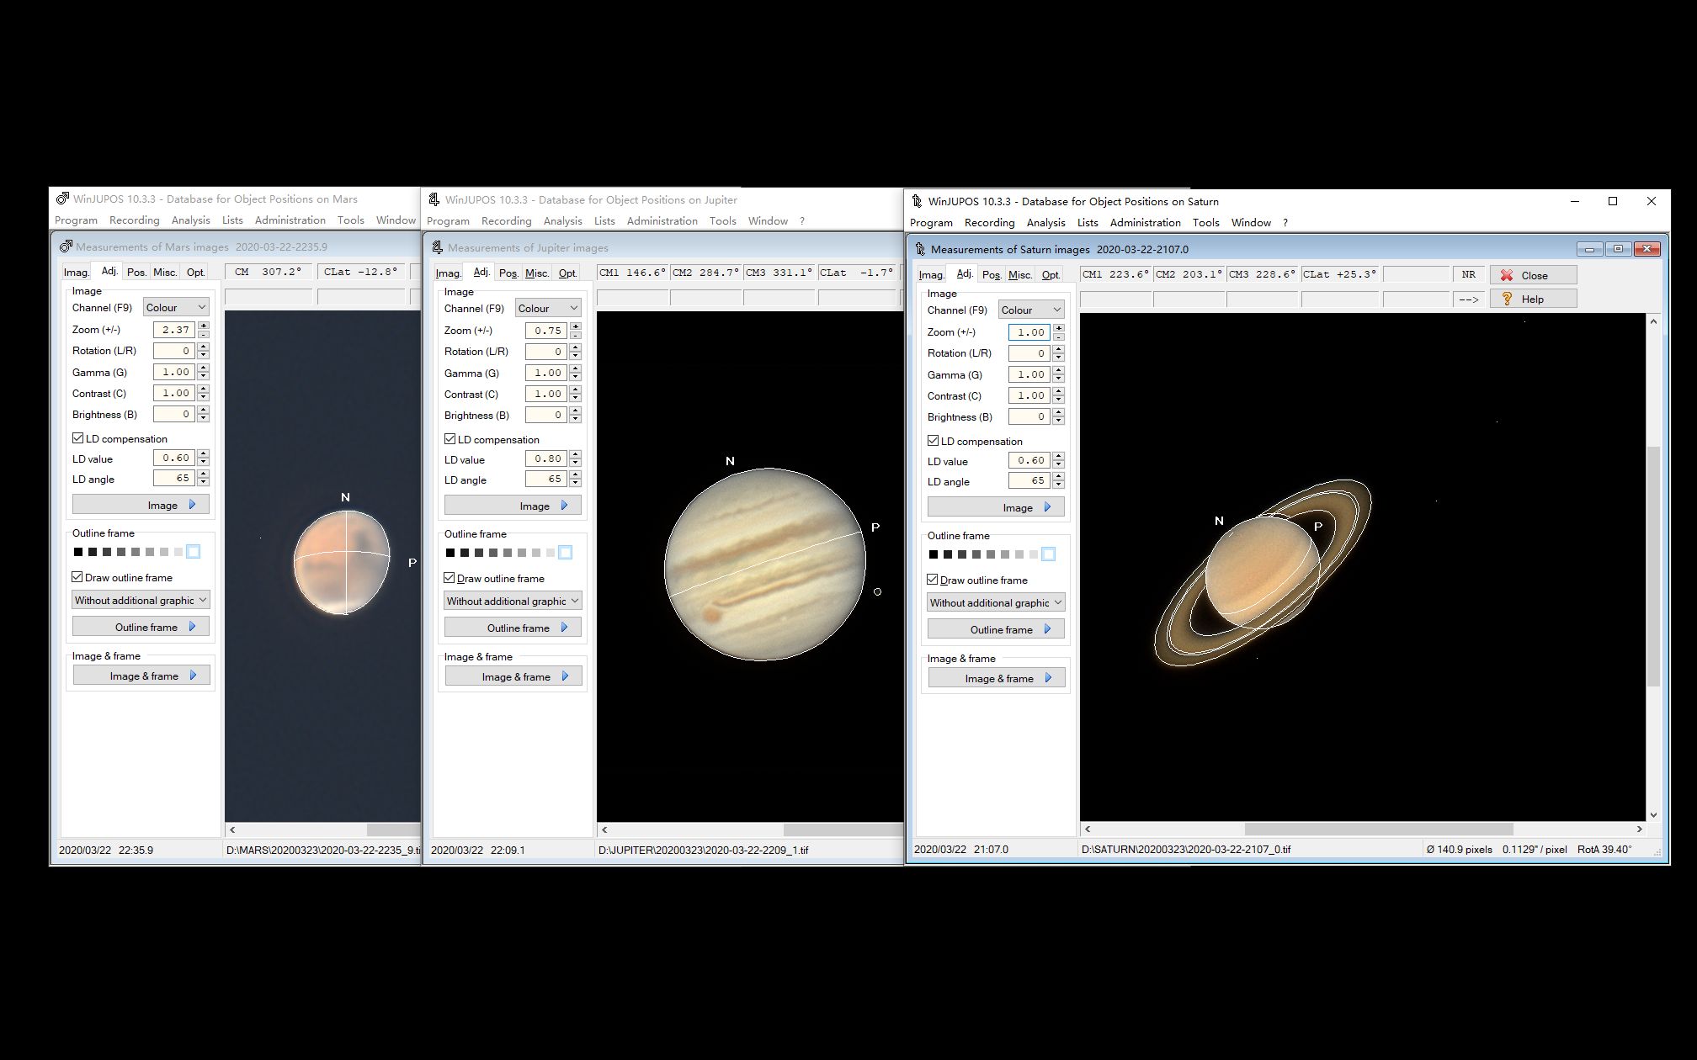Click Saturn image horizontal scrollbar
This screenshot has width=1697, height=1060.
click(1363, 829)
